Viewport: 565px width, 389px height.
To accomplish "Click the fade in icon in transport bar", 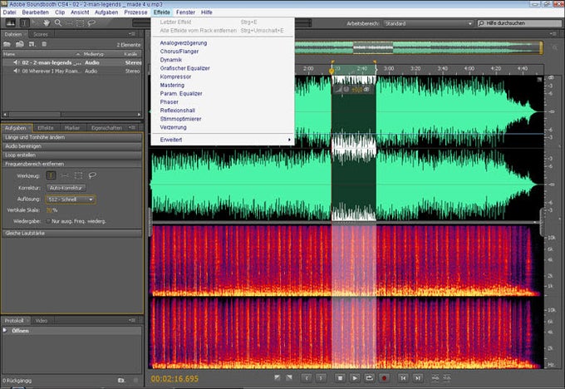I will (277, 377).
